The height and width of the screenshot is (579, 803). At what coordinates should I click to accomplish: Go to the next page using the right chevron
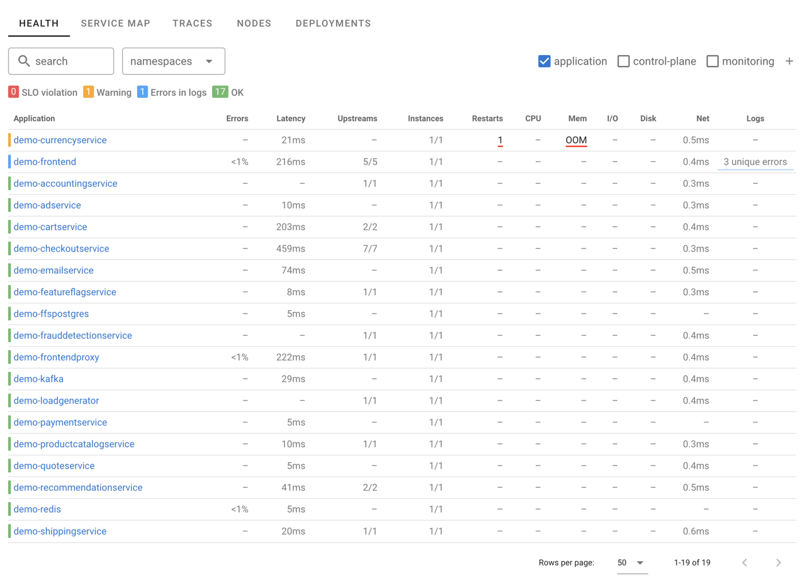click(778, 562)
